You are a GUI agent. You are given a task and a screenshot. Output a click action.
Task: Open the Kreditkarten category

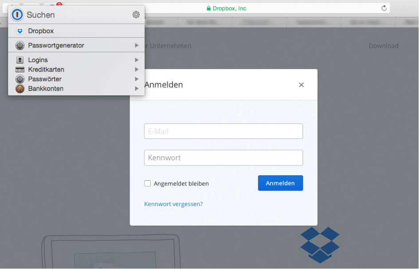[76, 70]
